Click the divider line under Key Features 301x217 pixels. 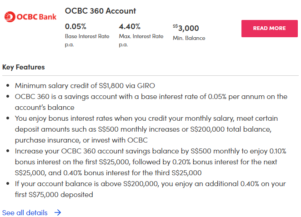[150, 75]
